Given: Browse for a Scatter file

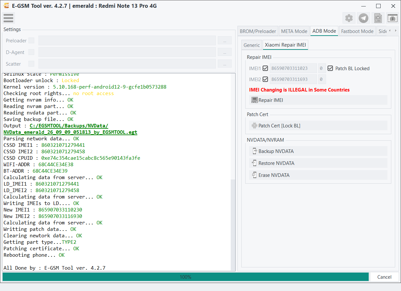Looking at the screenshot, I should pos(225,64).
